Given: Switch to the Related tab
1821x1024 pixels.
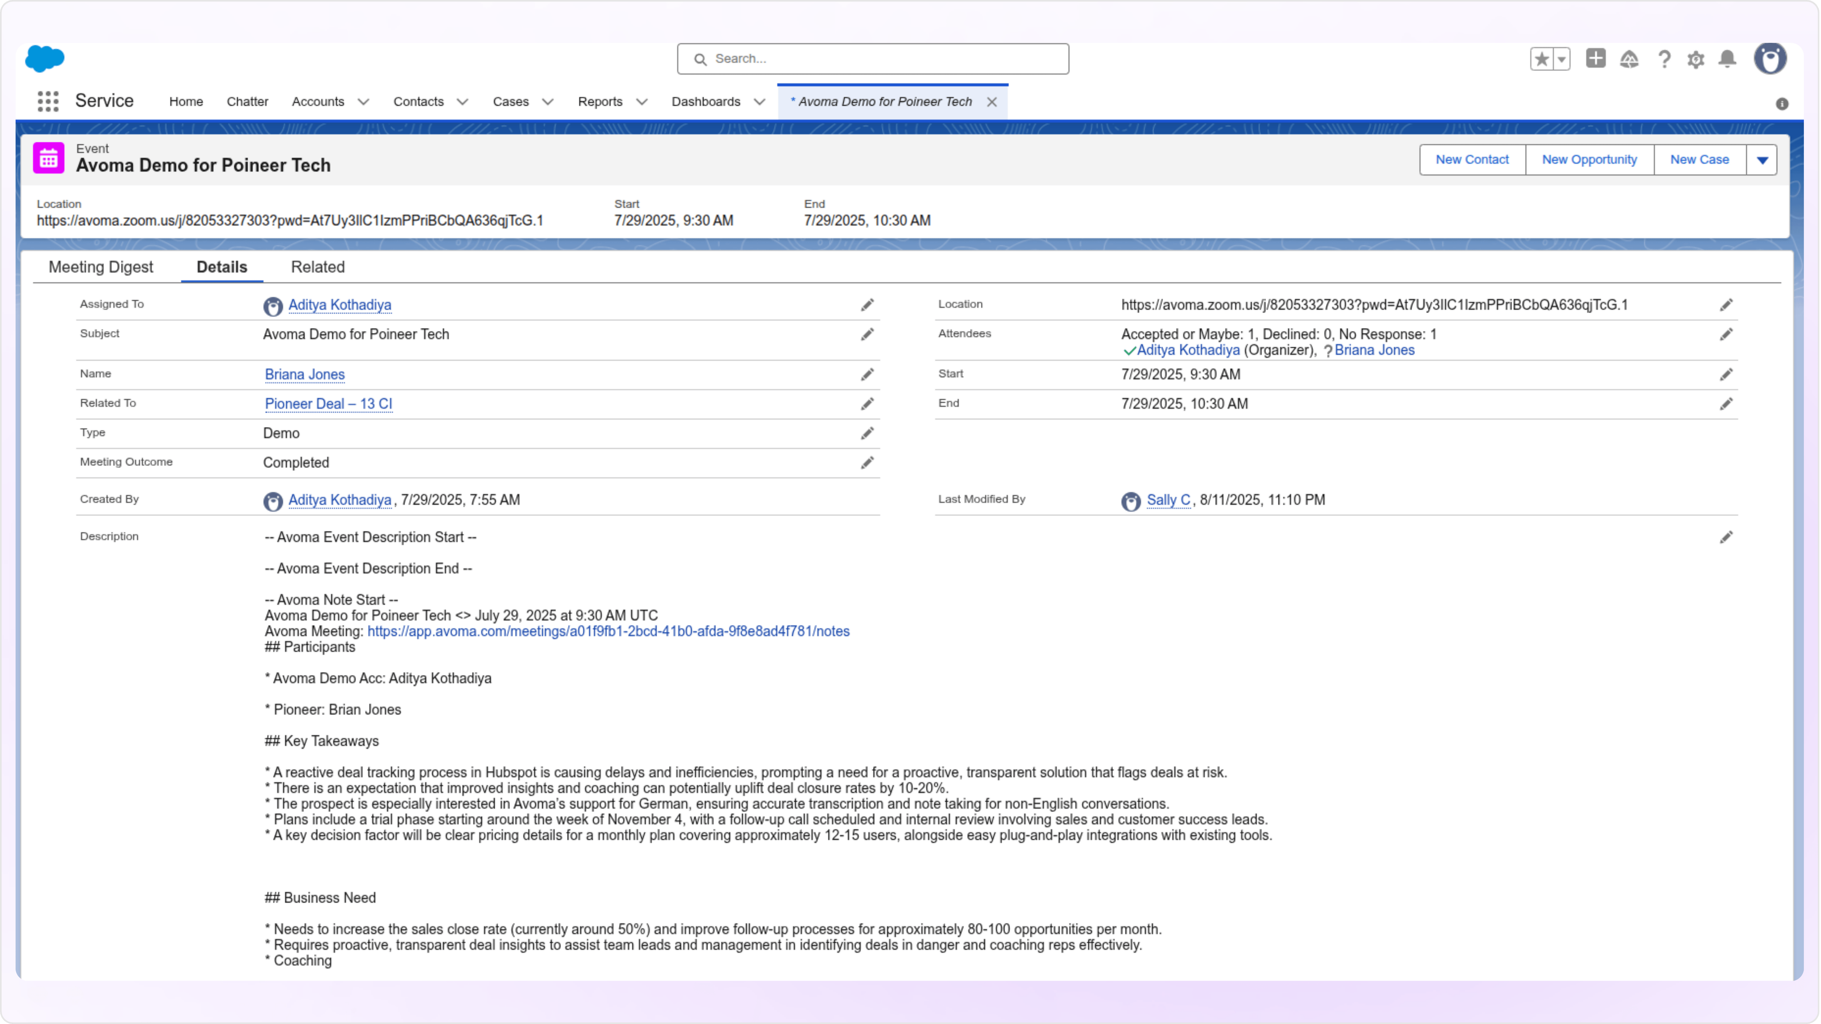Looking at the screenshot, I should (x=318, y=267).
